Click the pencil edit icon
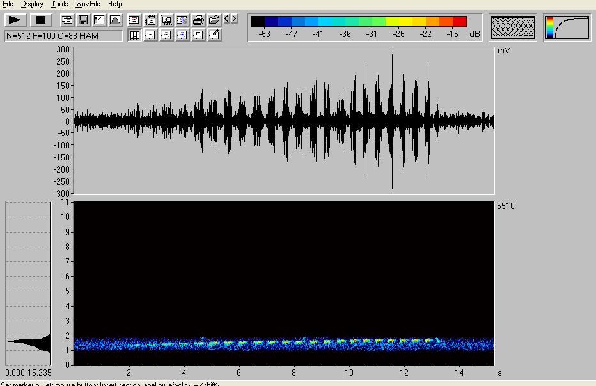Screen dimensions: 596x386 [214, 35]
